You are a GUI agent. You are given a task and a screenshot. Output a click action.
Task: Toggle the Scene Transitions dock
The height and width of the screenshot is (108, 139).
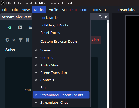coord(61,73)
